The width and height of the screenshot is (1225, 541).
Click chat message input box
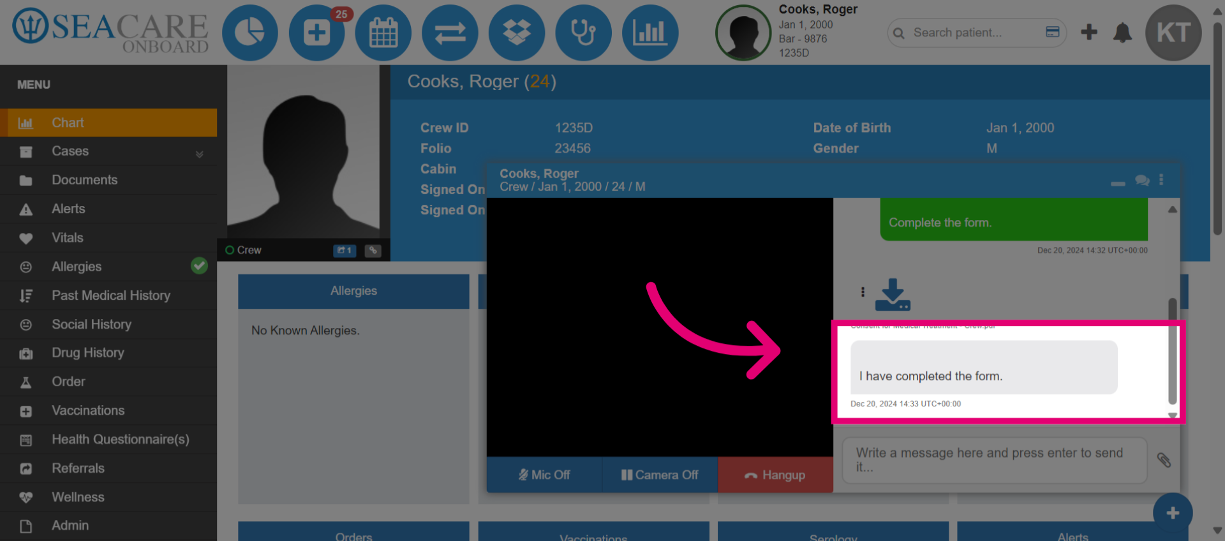coord(995,460)
